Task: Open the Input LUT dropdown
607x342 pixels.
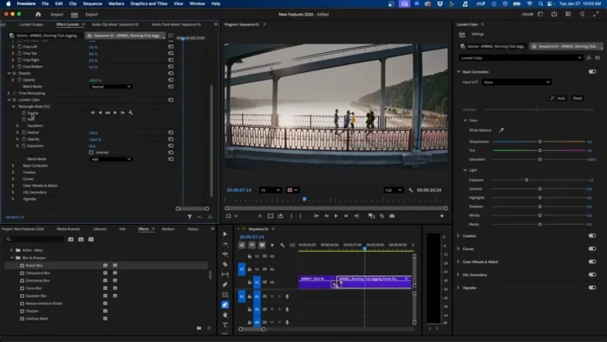Action: tap(517, 82)
